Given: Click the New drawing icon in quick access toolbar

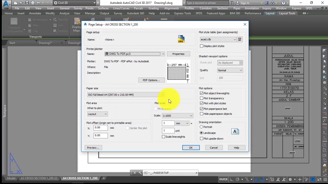Looking at the screenshot, I should click(x=16, y=3).
